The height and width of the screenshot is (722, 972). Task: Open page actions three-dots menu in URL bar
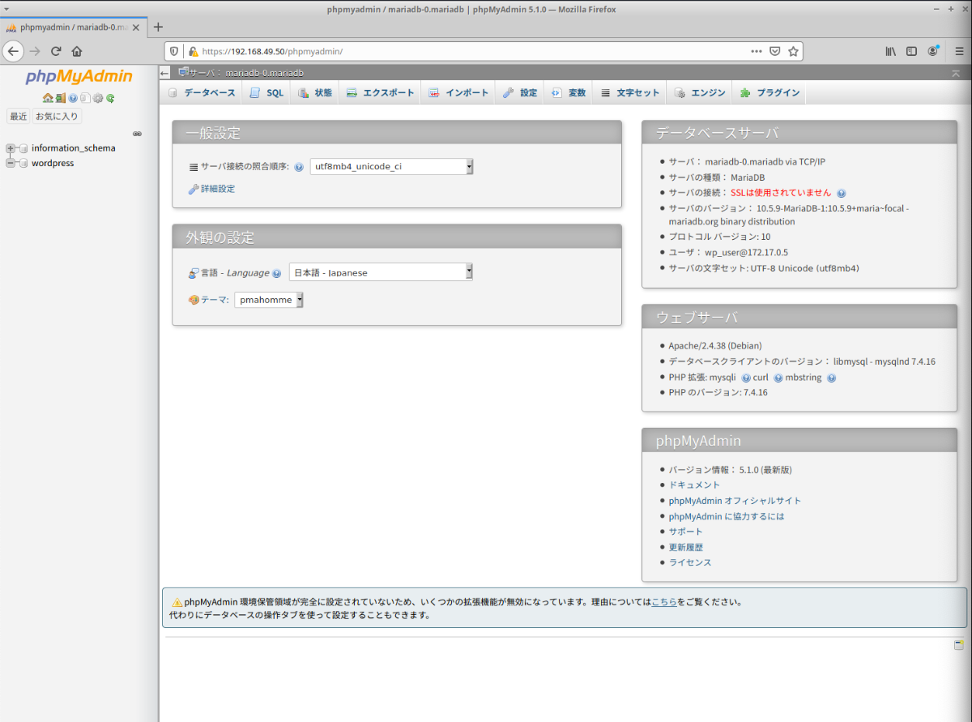click(x=757, y=51)
